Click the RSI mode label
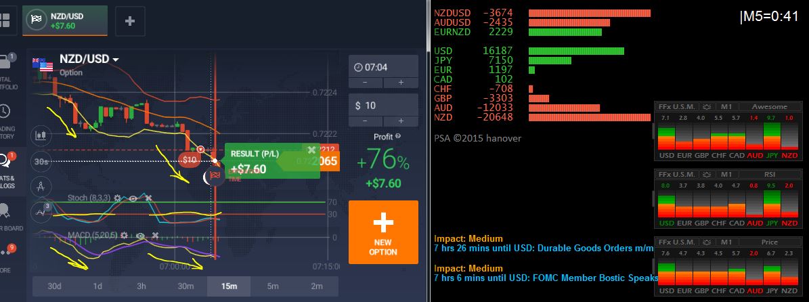 pyautogui.click(x=769, y=175)
